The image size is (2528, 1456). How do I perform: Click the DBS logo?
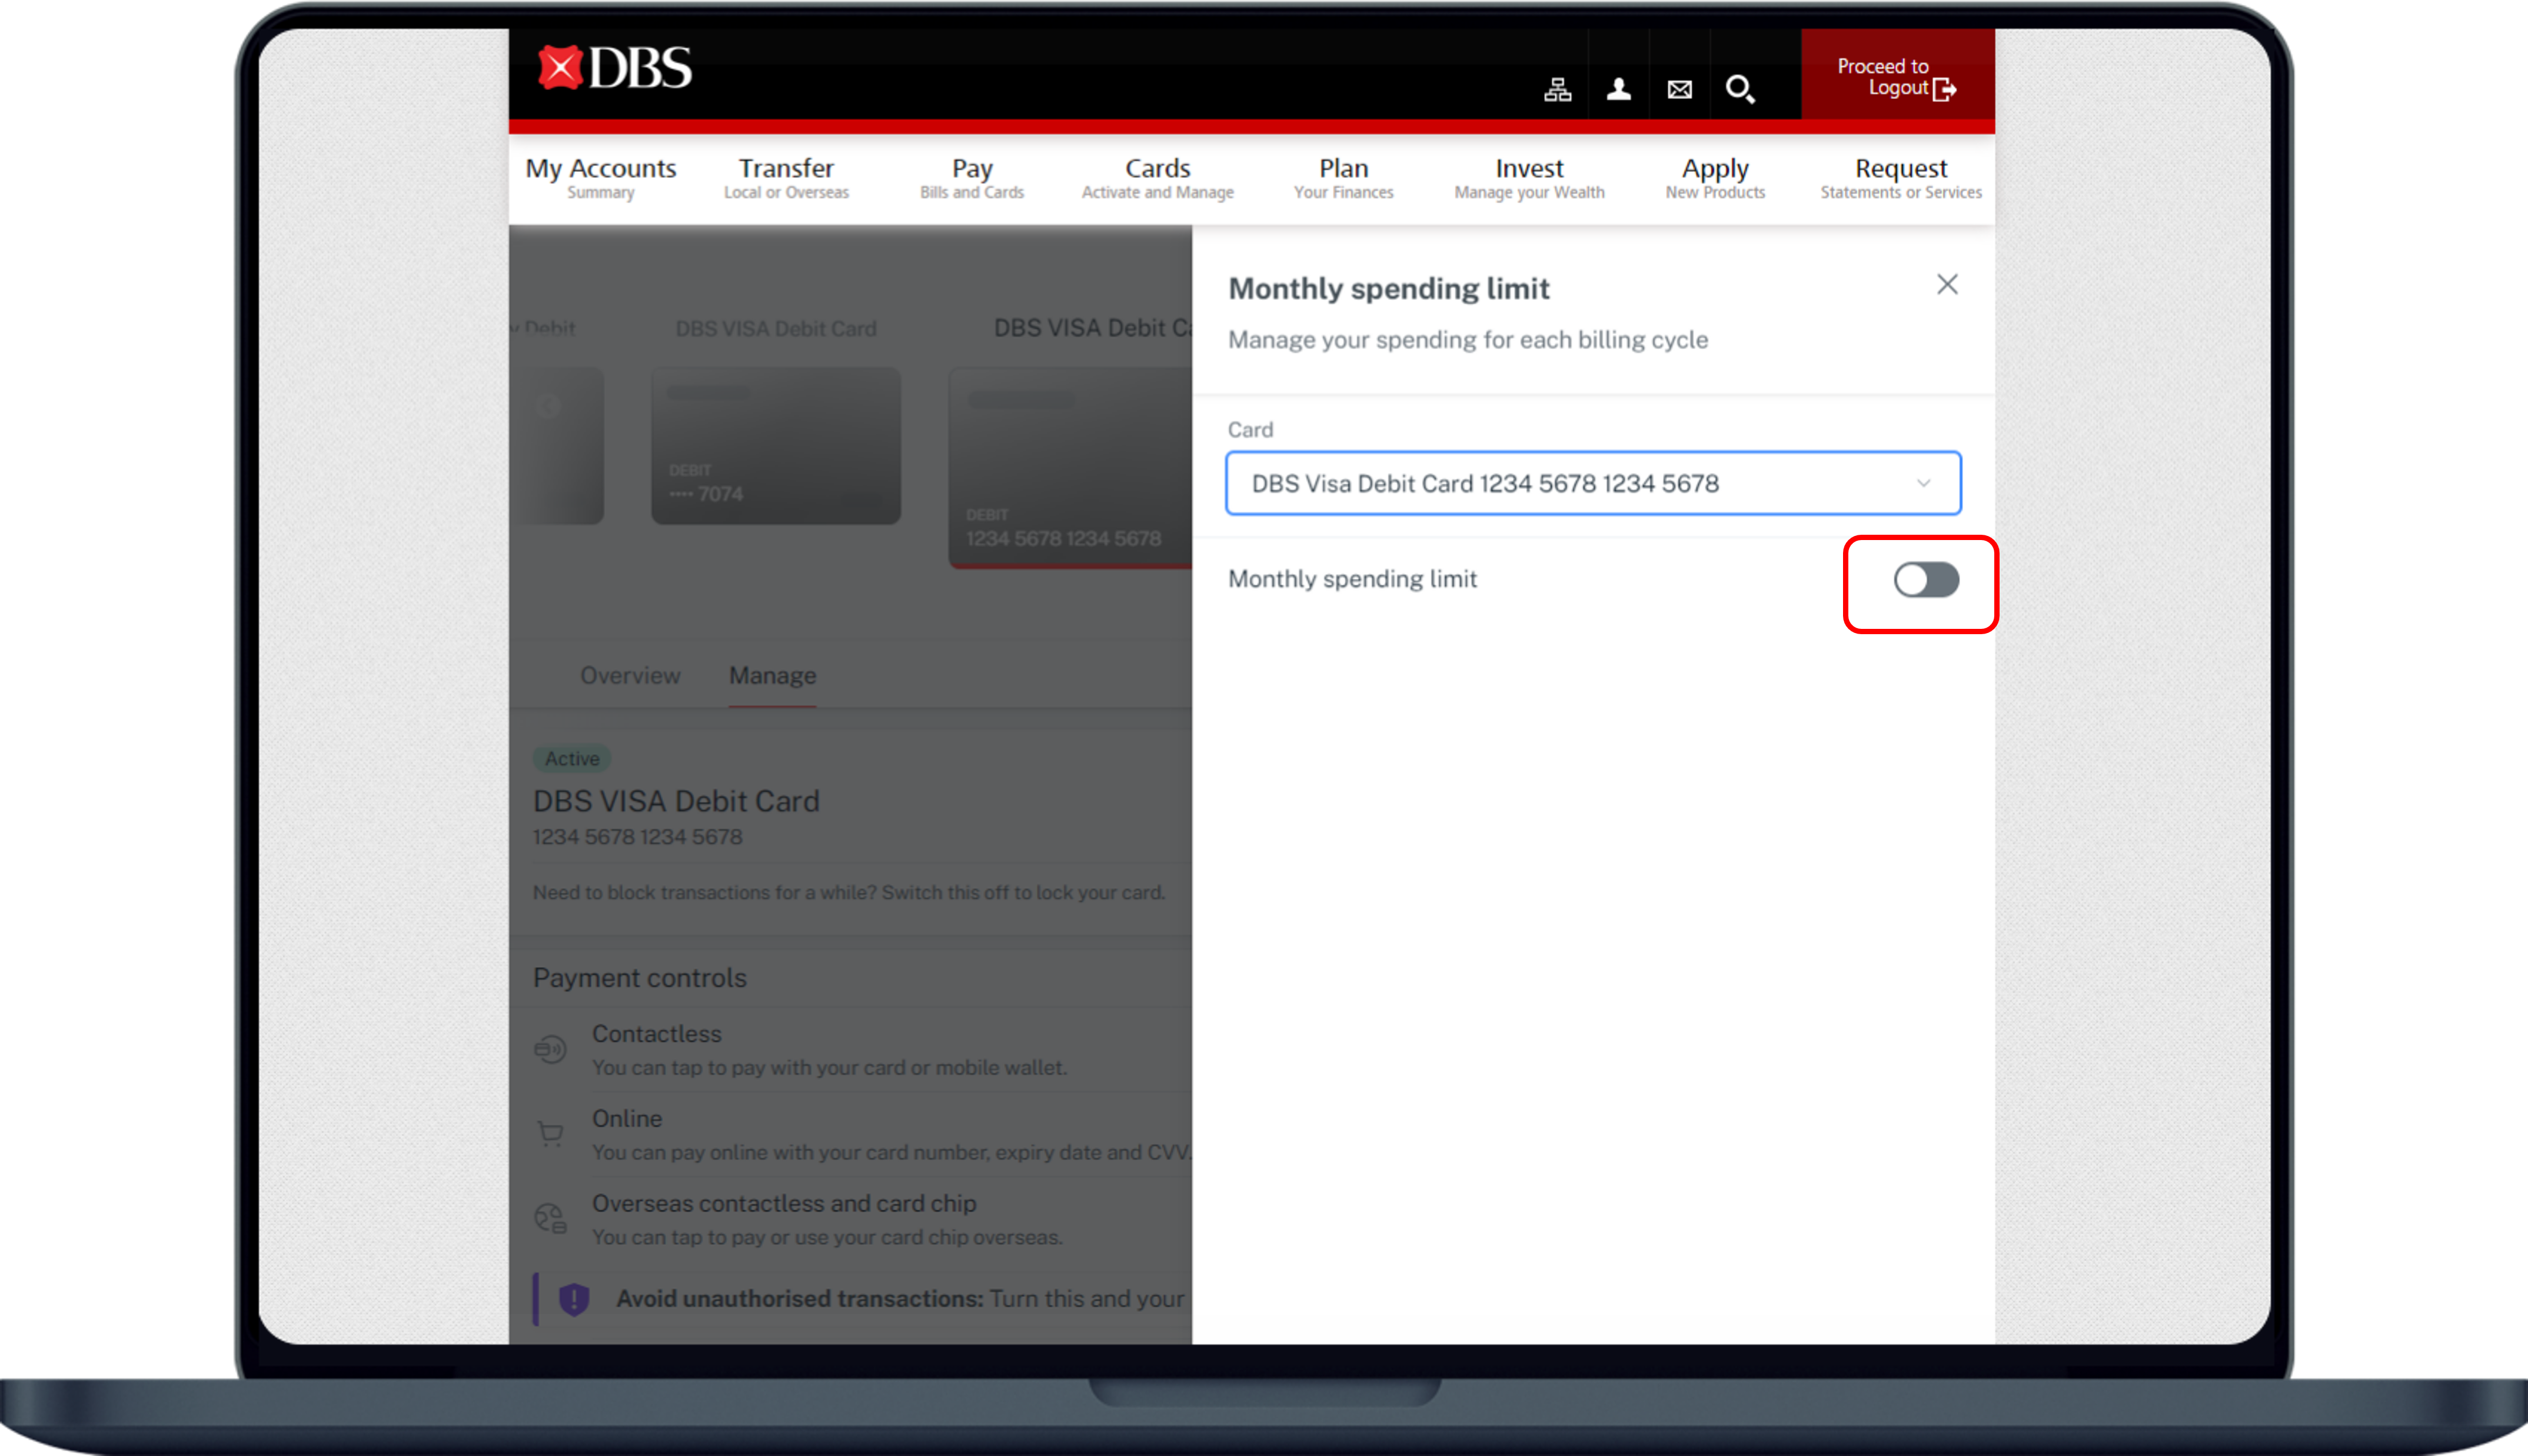click(614, 68)
